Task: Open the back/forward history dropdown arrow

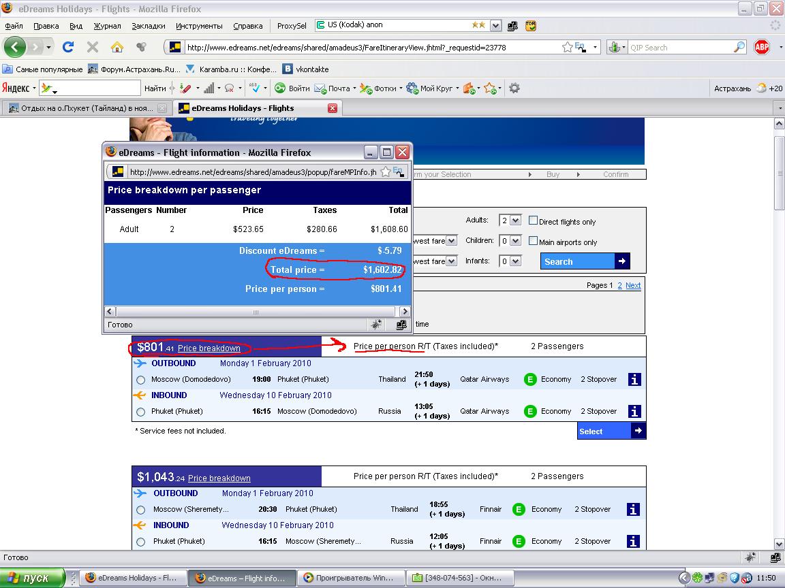Action: [48, 48]
